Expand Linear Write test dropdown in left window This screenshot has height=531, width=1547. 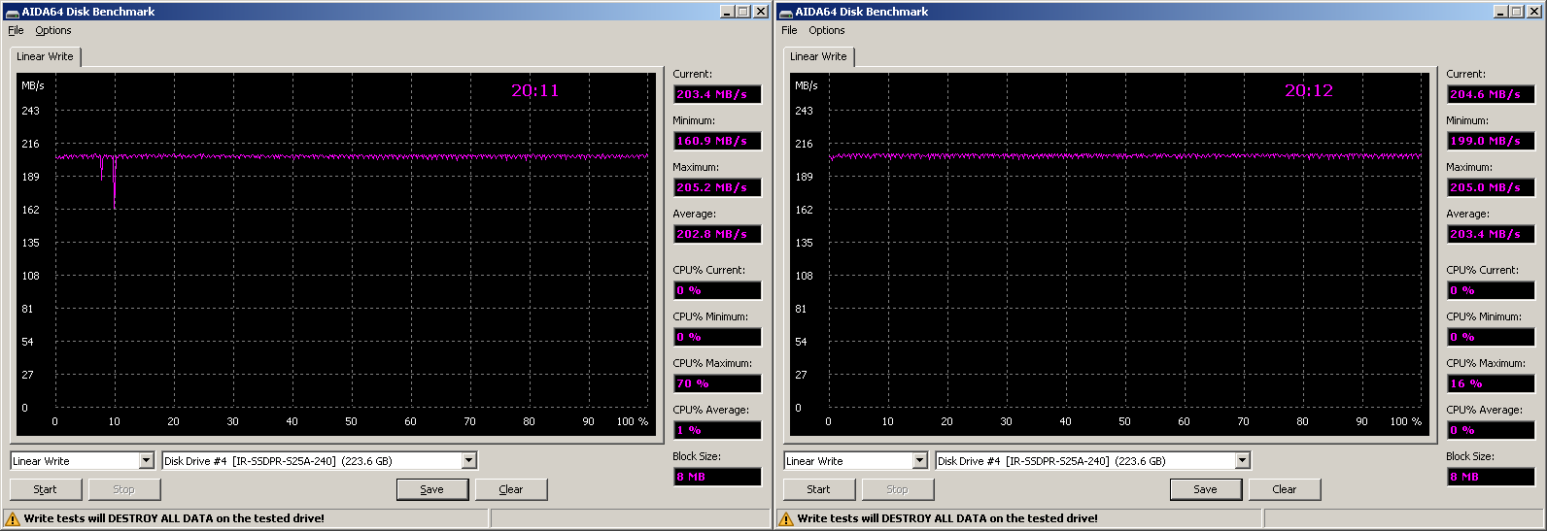click(x=147, y=461)
